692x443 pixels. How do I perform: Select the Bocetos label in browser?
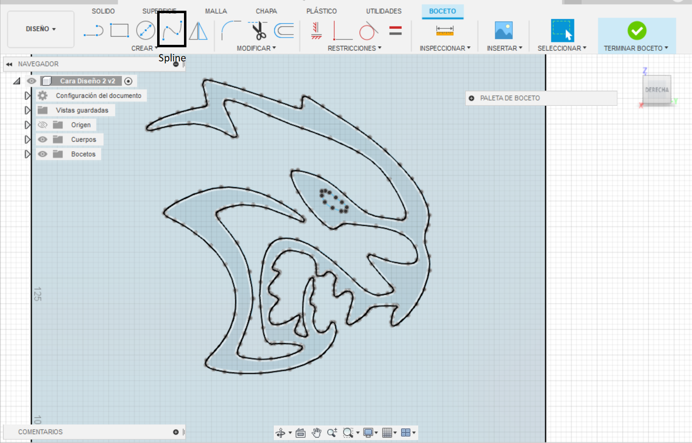[83, 154]
